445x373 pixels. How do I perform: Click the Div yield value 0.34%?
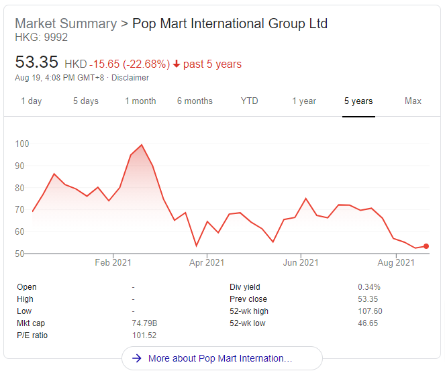pos(369,287)
